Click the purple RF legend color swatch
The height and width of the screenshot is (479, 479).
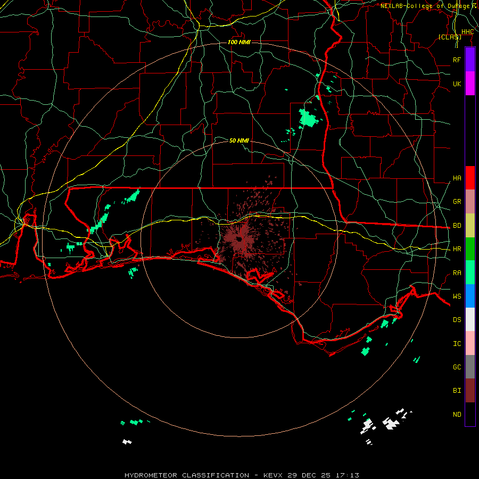click(x=470, y=60)
